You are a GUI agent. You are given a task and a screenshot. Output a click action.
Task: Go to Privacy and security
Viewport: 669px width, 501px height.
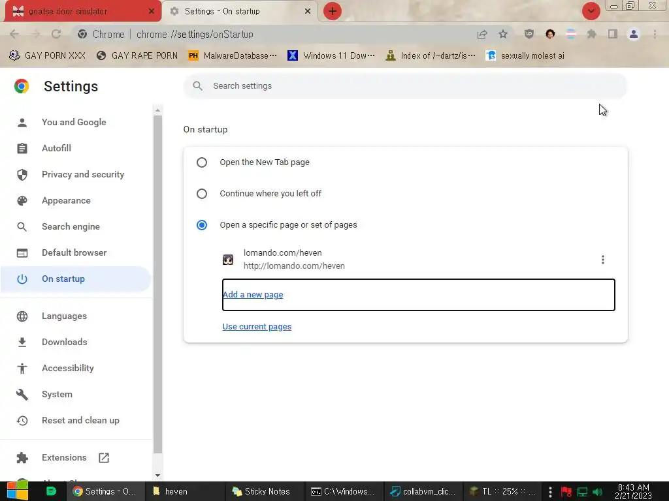point(83,175)
